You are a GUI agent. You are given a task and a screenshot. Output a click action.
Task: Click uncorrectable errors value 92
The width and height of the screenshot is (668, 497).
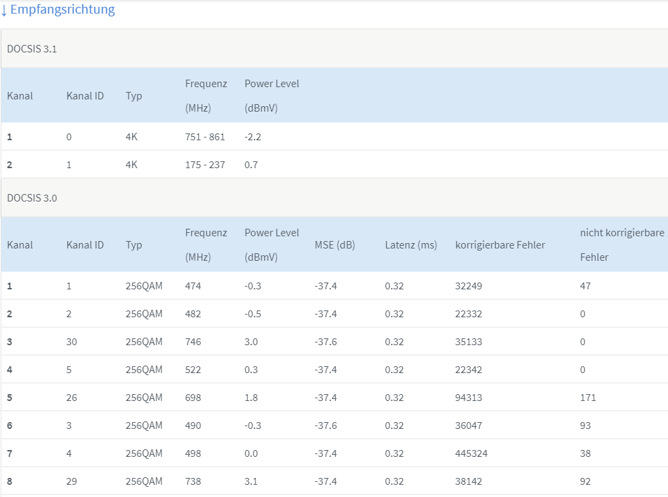(x=586, y=481)
